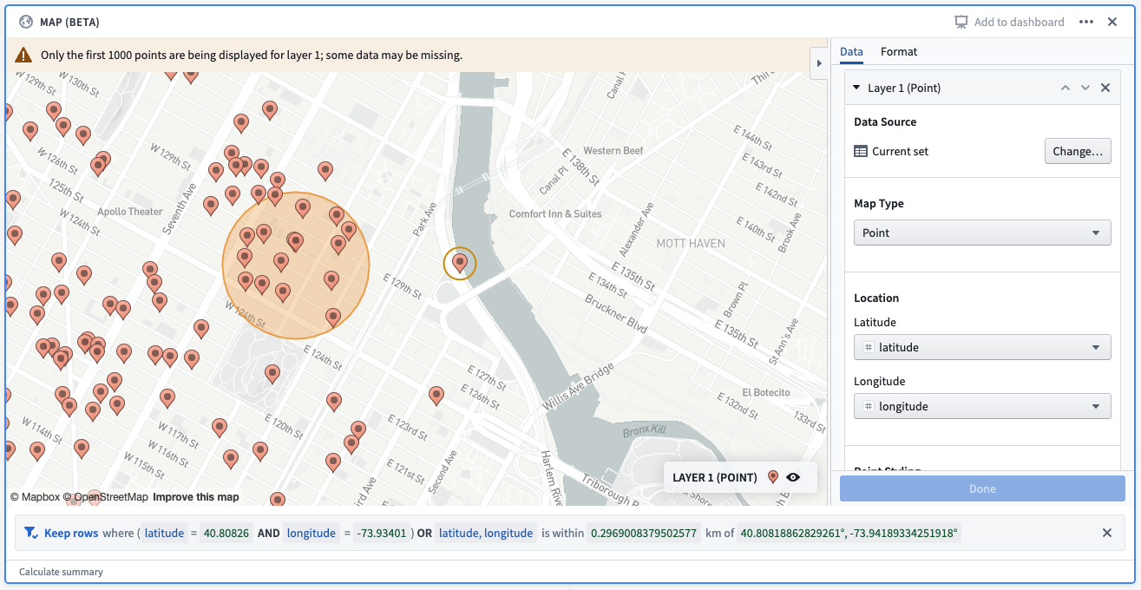Click the warning triangle icon in the banner

pyautogui.click(x=23, y=55)
